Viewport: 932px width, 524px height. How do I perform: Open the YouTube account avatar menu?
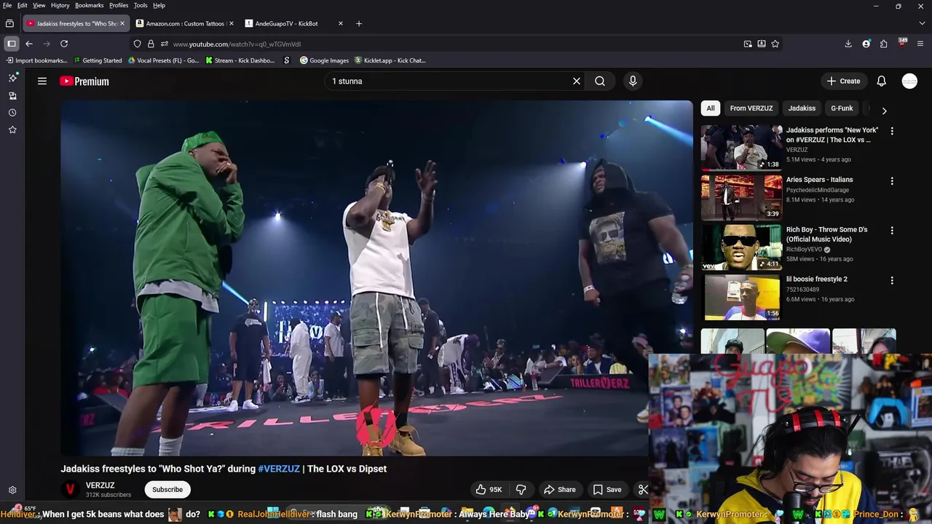[x=909, y=82]
